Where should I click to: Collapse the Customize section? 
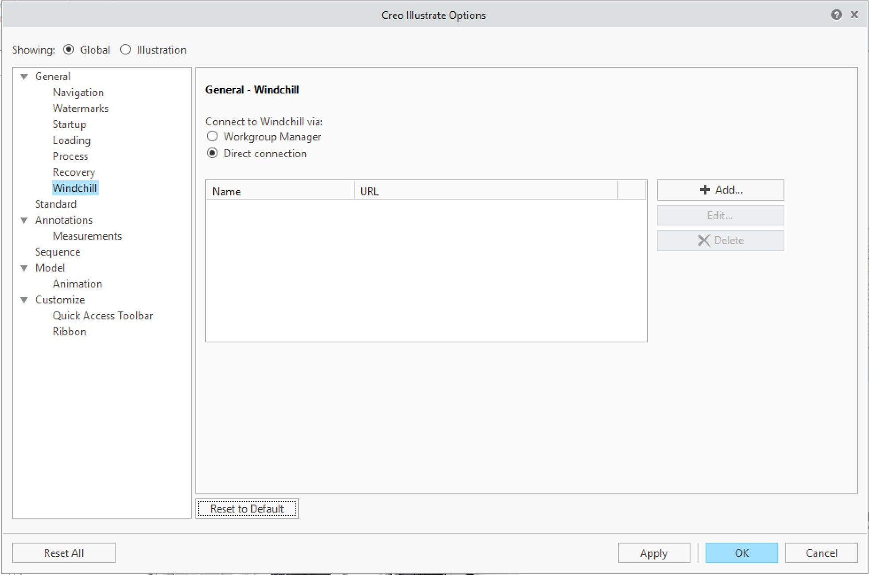click(24, 300)
